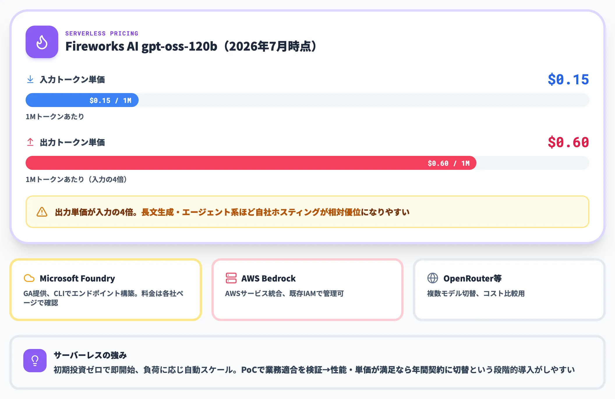Click the red upload arrow icon
Screen dimensions: 615x399
click(x=30, y=142)
